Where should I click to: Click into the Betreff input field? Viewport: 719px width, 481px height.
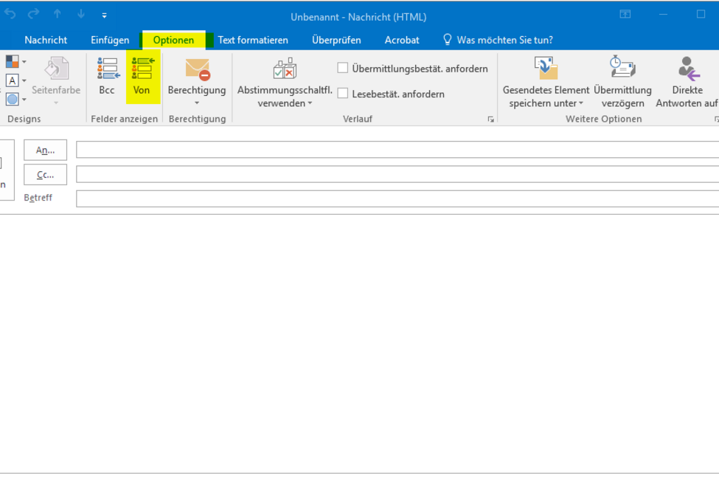397,198
